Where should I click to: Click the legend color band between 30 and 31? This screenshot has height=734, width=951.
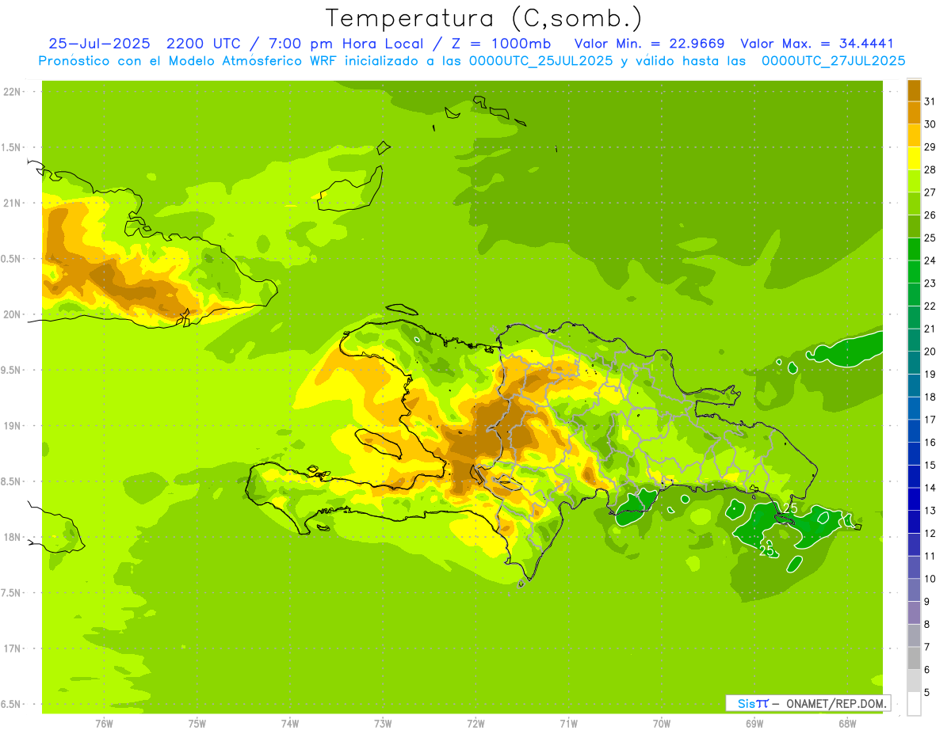coord(914,112)
